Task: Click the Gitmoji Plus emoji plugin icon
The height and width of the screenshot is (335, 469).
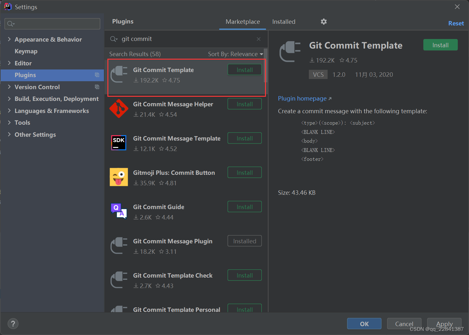Action: pyautogui.click(x=119, y=177)
